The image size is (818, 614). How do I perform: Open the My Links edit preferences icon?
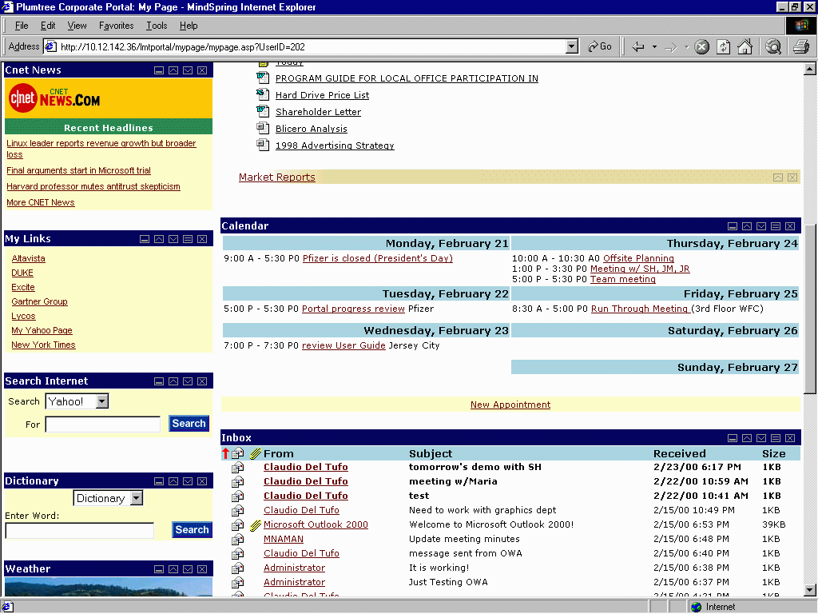click(188, 239)
